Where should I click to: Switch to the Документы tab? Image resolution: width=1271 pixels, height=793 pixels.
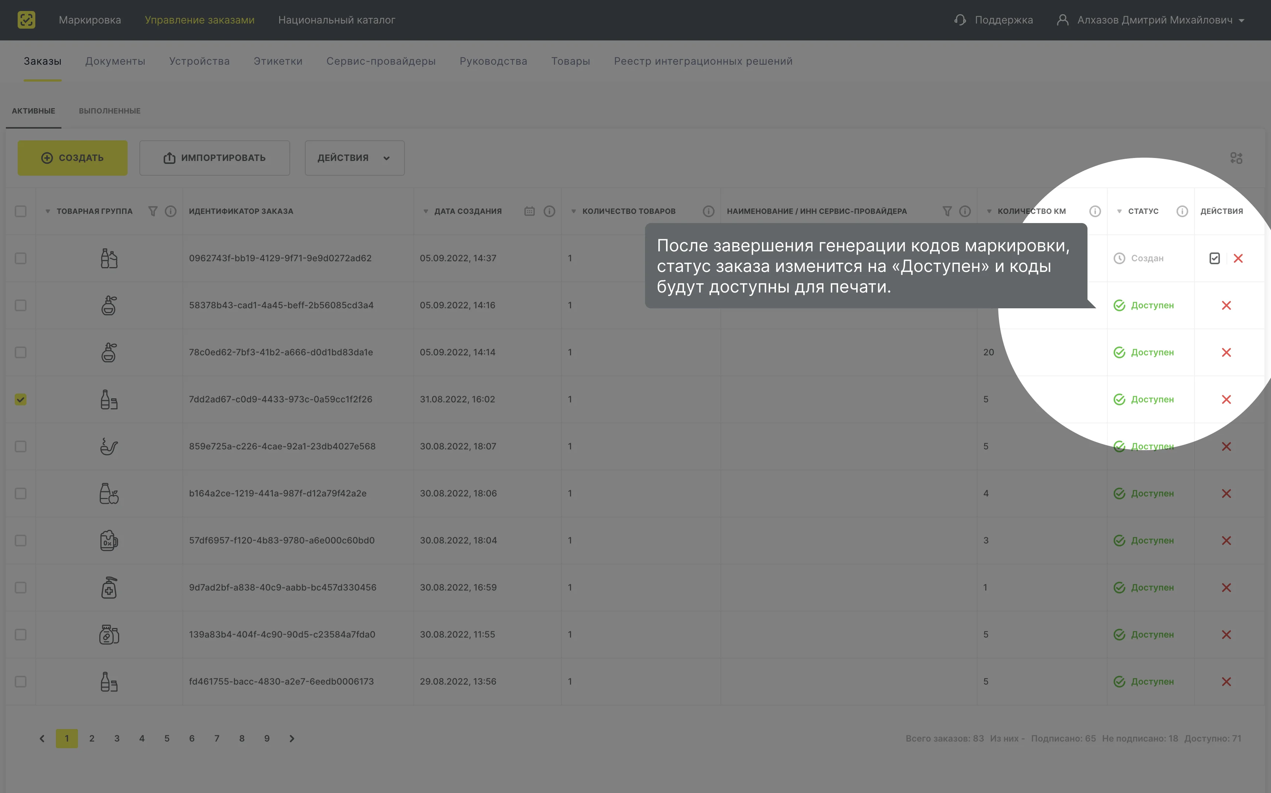(115, 61)
